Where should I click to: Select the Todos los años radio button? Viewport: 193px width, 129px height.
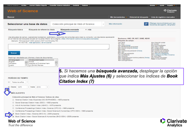[9, 82]
